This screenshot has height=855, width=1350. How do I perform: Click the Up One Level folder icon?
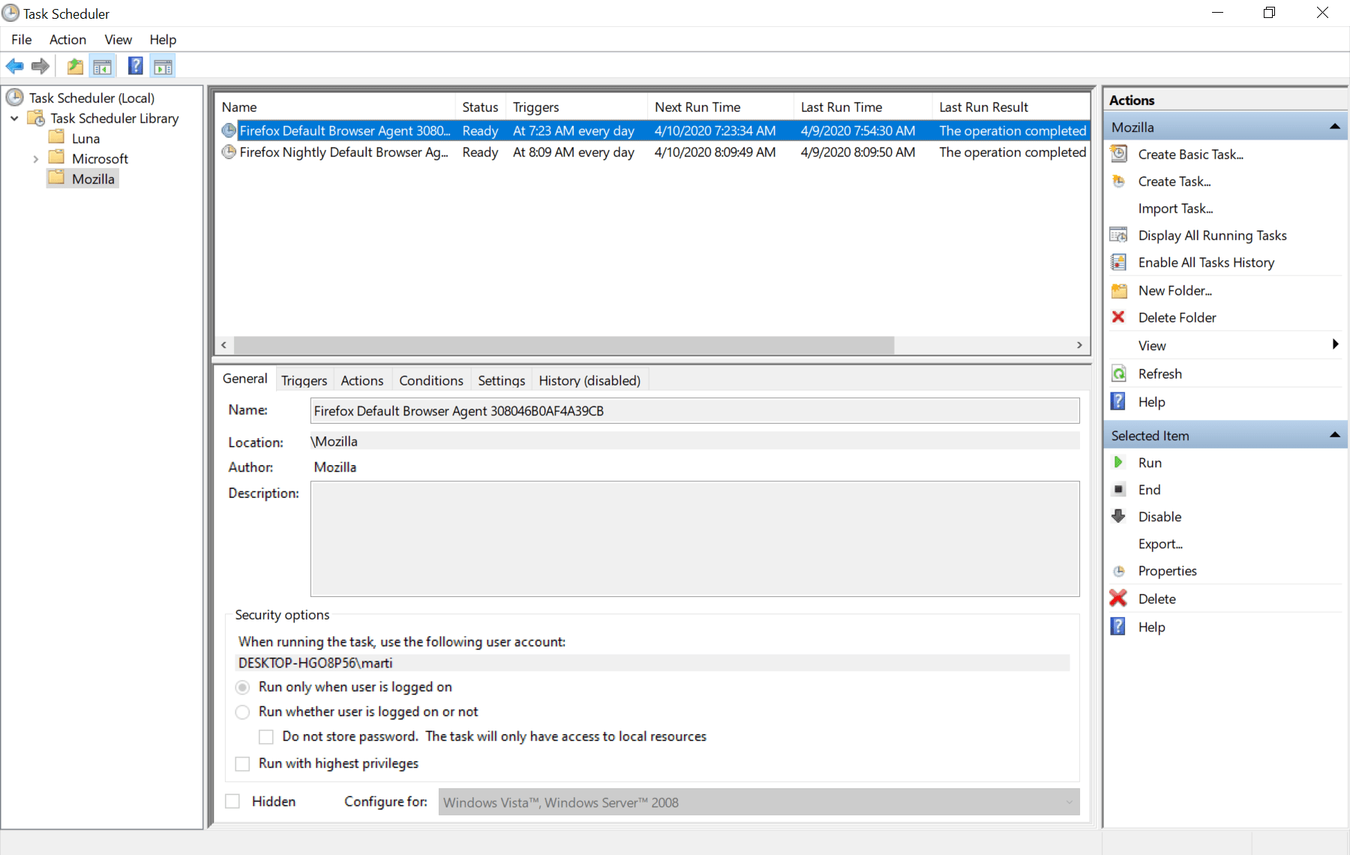click(75, 67)
